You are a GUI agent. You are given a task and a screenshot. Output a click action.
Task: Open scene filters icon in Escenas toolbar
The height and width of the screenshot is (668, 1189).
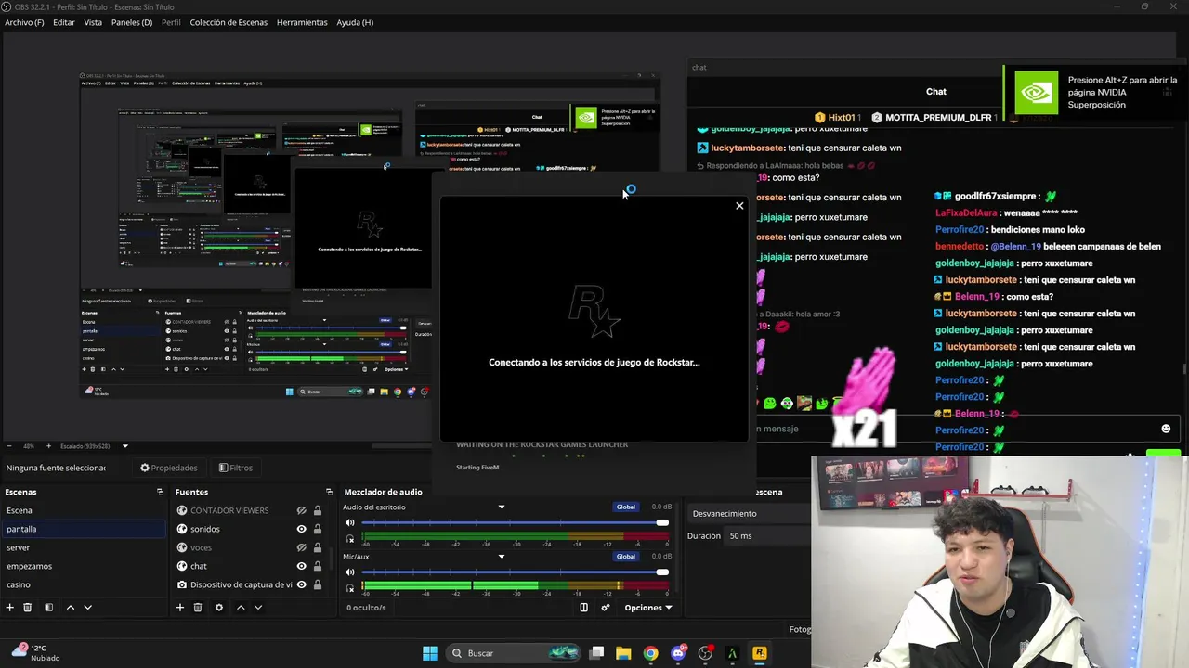tap(48, 608)
